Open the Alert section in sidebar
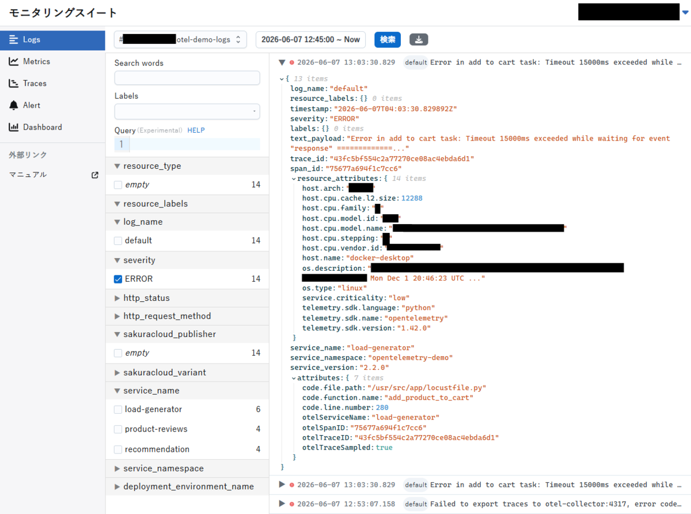The image size is (691, 514). click(x=52, y=105)
